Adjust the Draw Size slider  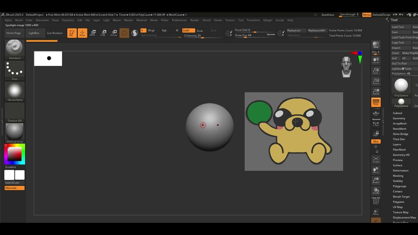pyautogui.click(x=255, y=35)
